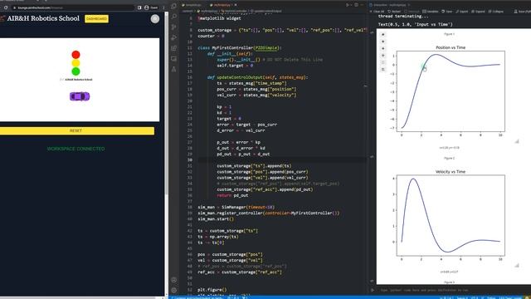Click Save in the interactive toolbar
The width and height of the screenshot is (531, 299).
pos(446,12)
